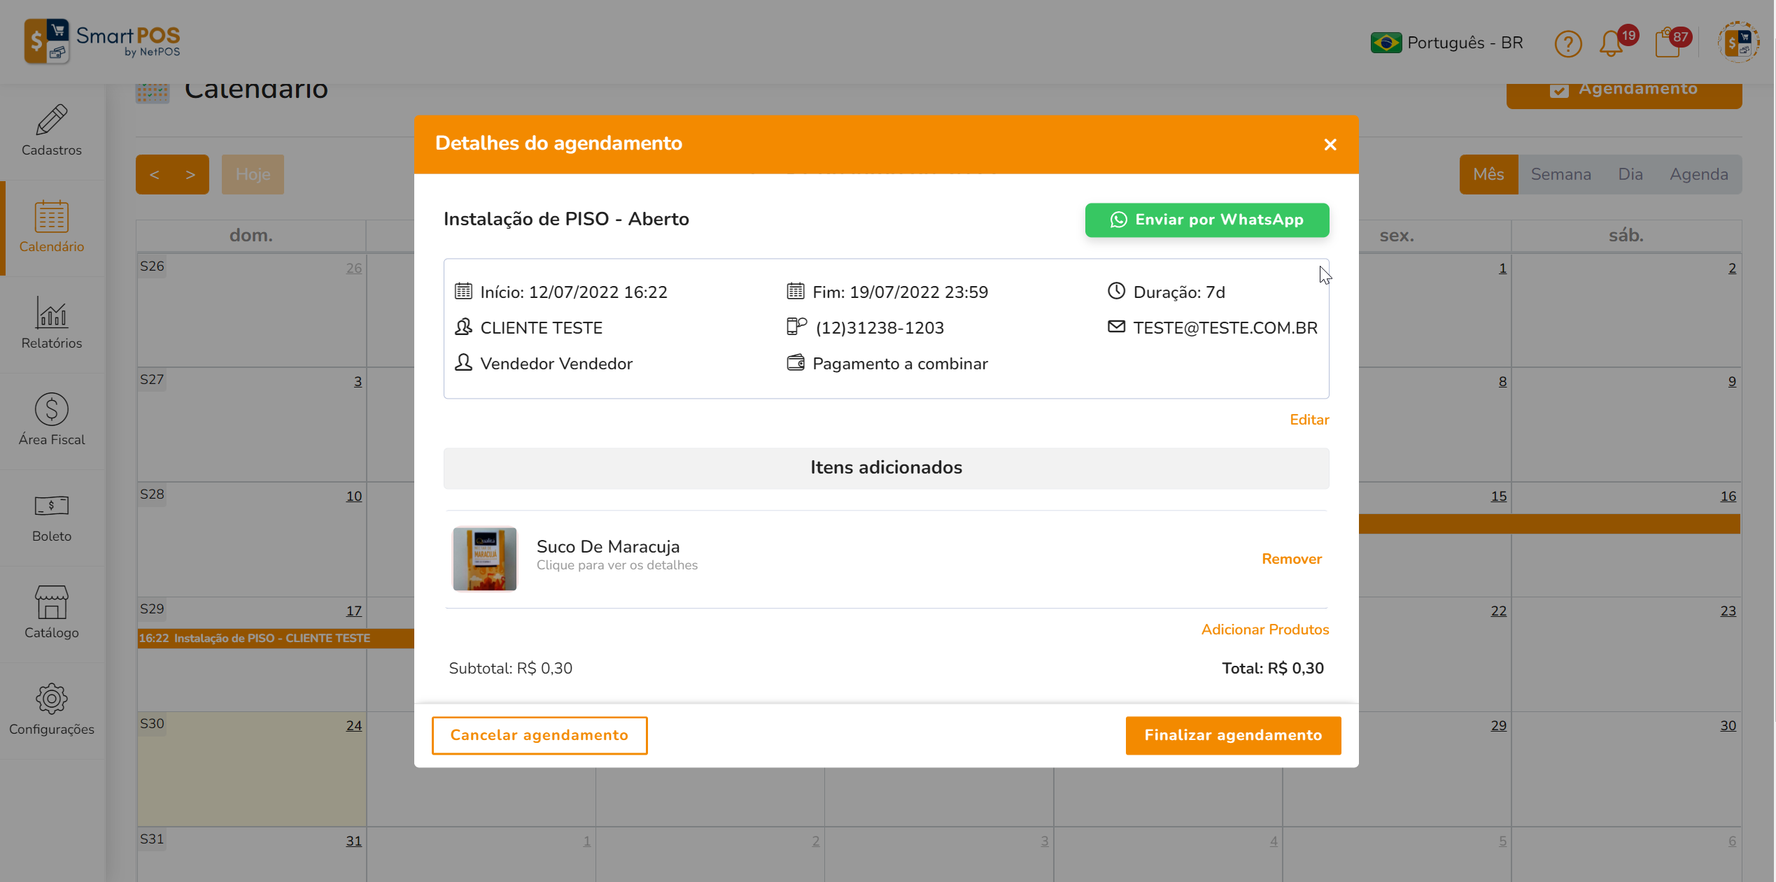Remove Suco De Maracuja item
The image size is (1776, 882).
1292,559
